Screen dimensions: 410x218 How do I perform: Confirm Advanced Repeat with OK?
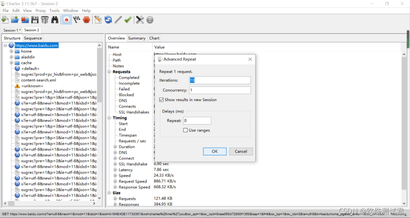(214, 151)
